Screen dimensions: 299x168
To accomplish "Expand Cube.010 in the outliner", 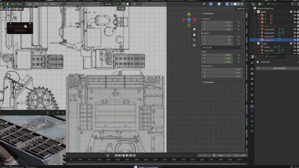I will tap(258, 36).
